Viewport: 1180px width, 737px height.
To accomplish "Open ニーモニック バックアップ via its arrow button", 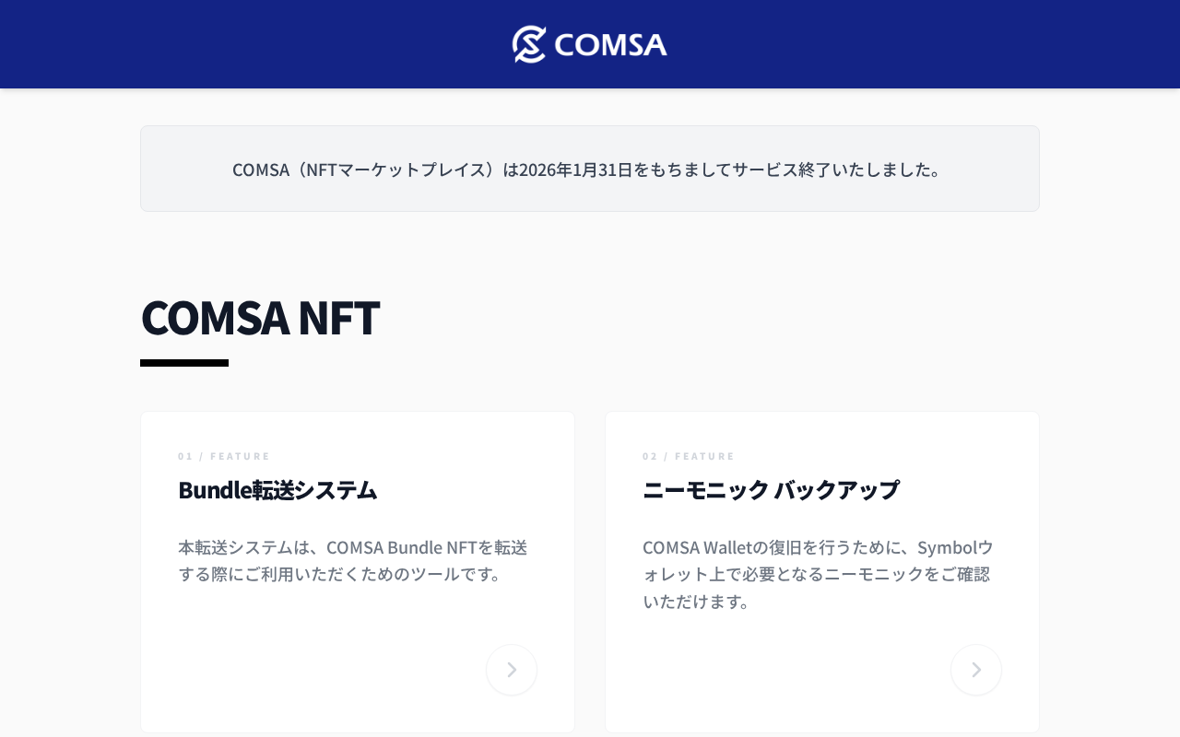I will (976, 670).
